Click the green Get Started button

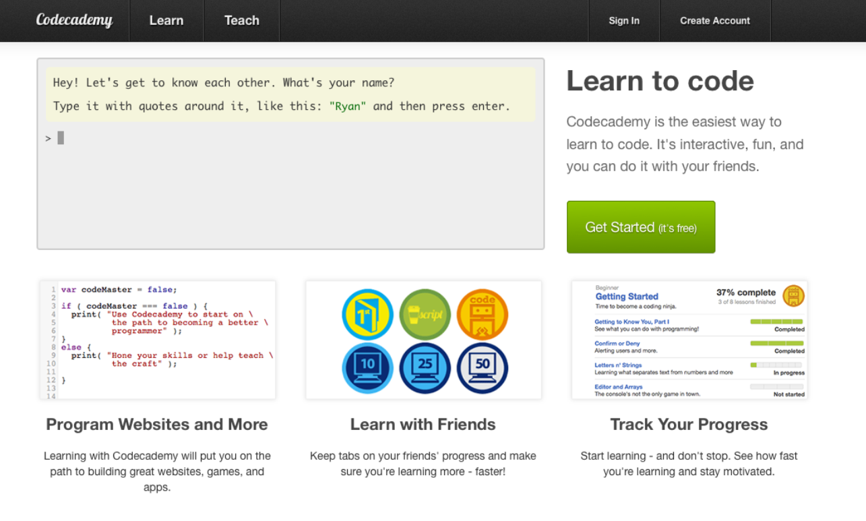pyautogui.click(x=641, y=227)
